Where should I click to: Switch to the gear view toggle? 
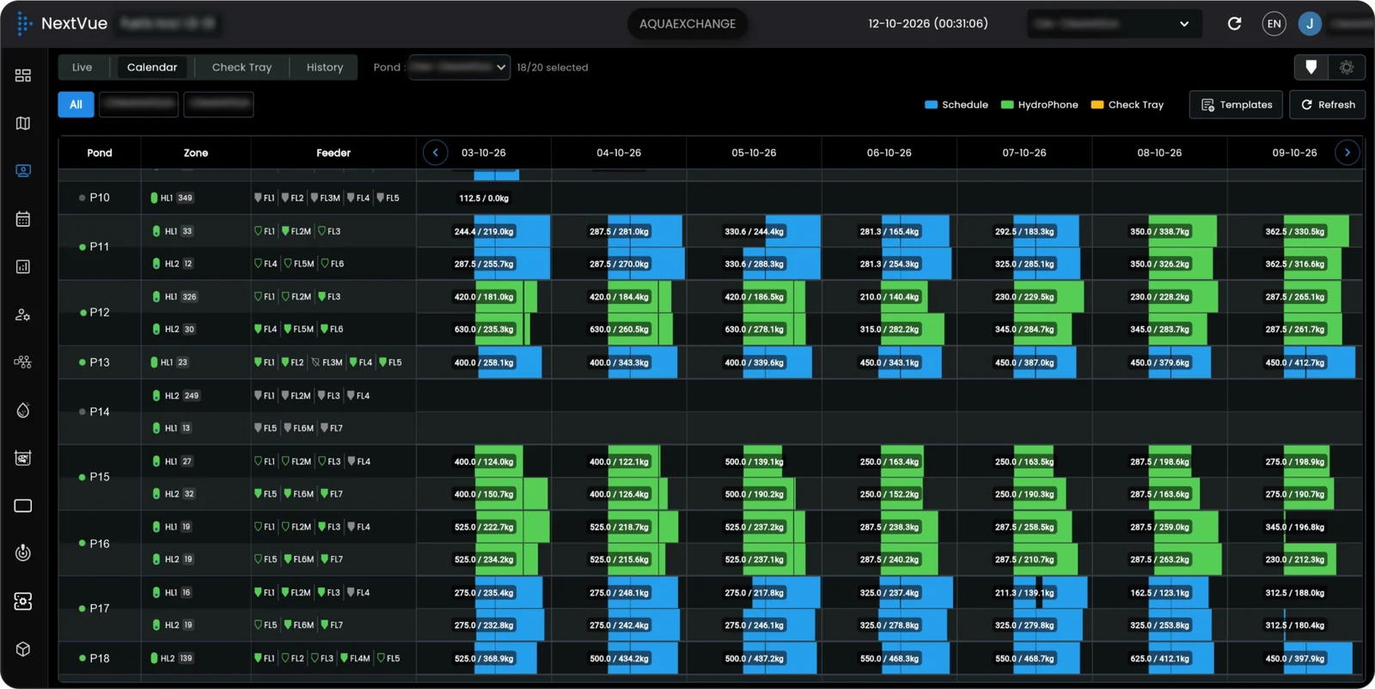[1347, 67]
